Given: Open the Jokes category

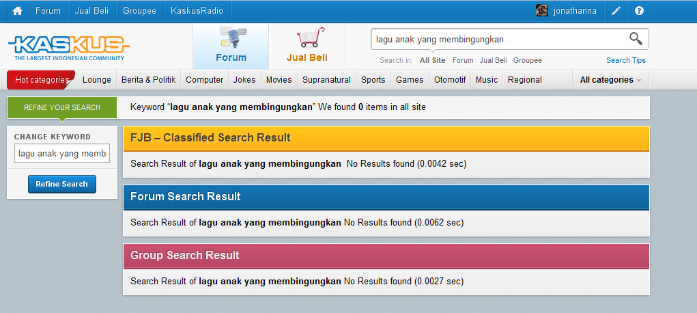Looking at the screenshot, I should click(244, 80).
